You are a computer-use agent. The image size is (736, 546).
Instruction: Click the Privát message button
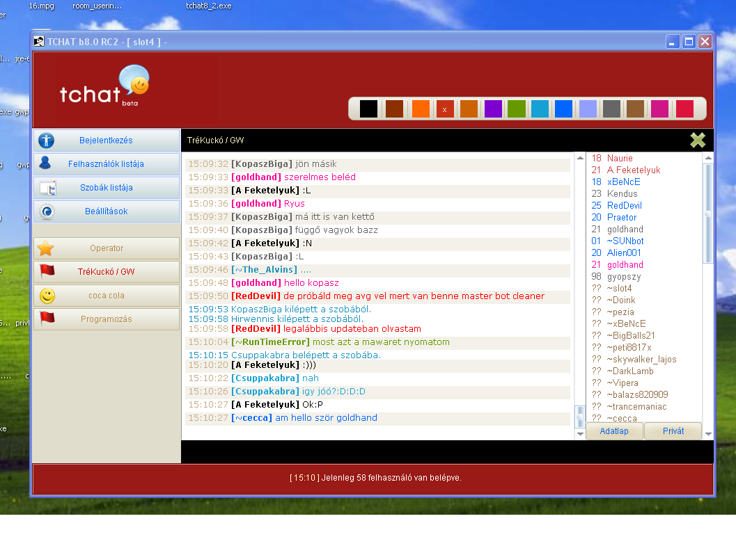[673, 431]
